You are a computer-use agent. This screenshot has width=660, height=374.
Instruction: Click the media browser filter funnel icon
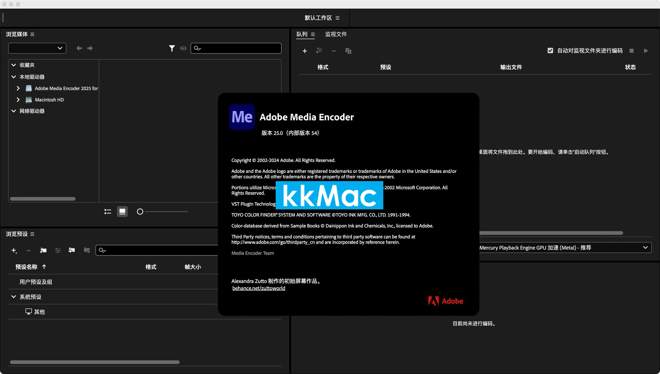coord(172,48)
